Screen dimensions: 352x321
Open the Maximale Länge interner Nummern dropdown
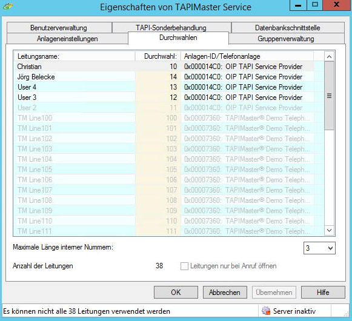(x=319, y=248)
